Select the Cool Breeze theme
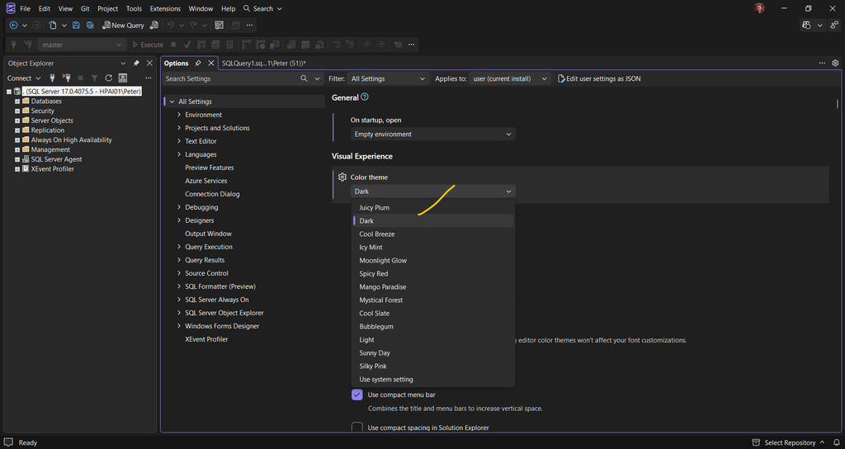 432,234
